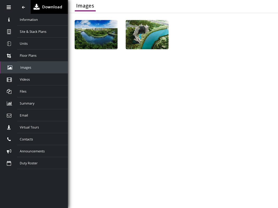Click the Images picture icon
The width and height of the screenshot is (278, 208).
pos(10,67)
